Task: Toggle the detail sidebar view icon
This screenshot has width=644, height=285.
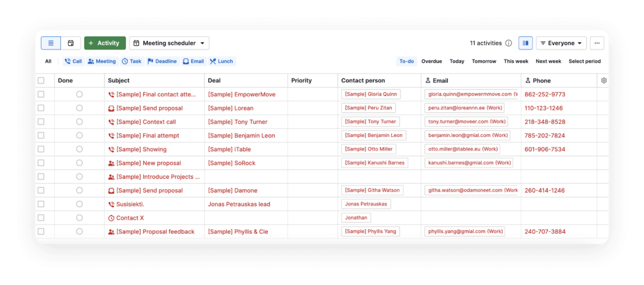Action: pos(525,43)
